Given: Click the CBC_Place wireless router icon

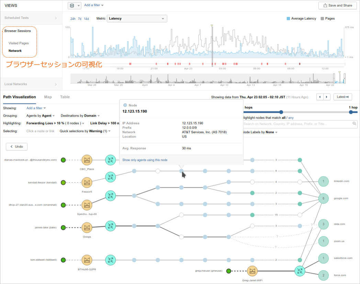Looking at the screenshot, I should [x=87, y=160].
